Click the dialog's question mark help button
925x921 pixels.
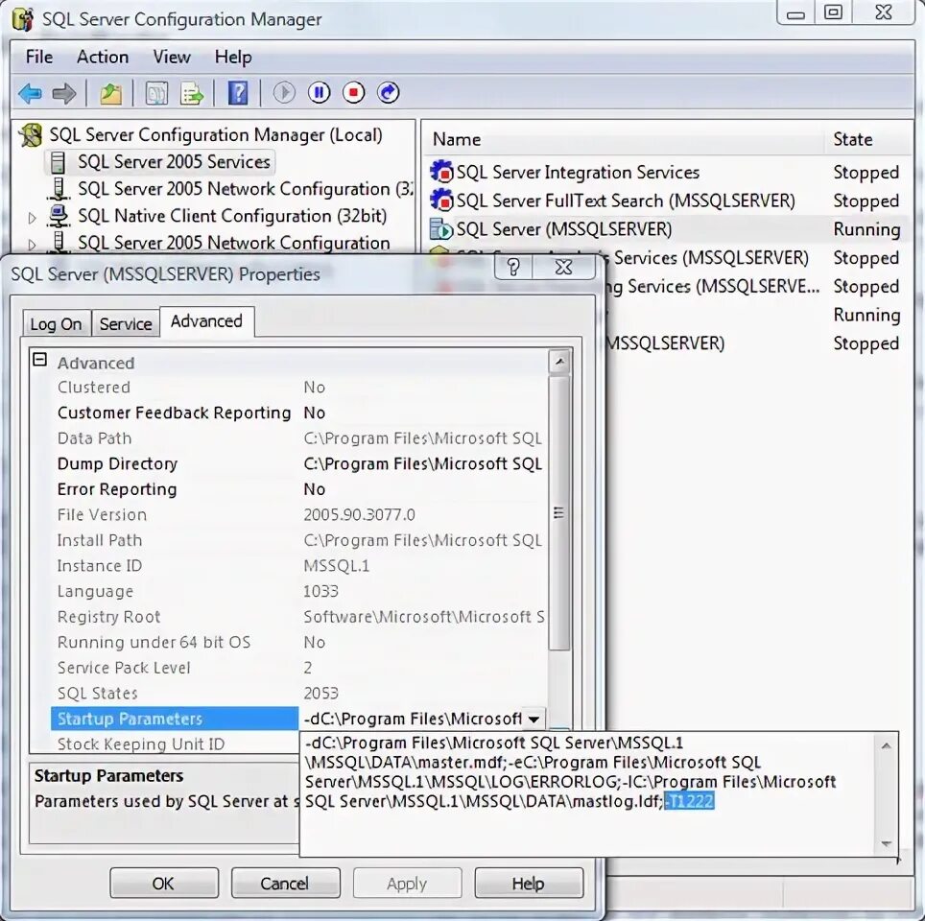pos(513,268)
